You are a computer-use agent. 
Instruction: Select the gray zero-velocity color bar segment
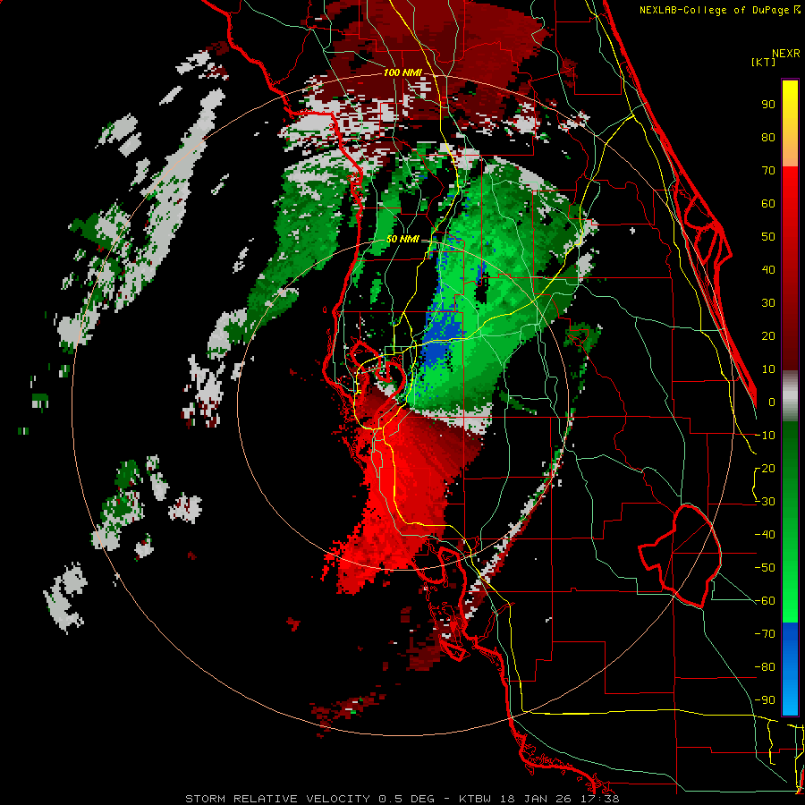(x=790, y=396)
